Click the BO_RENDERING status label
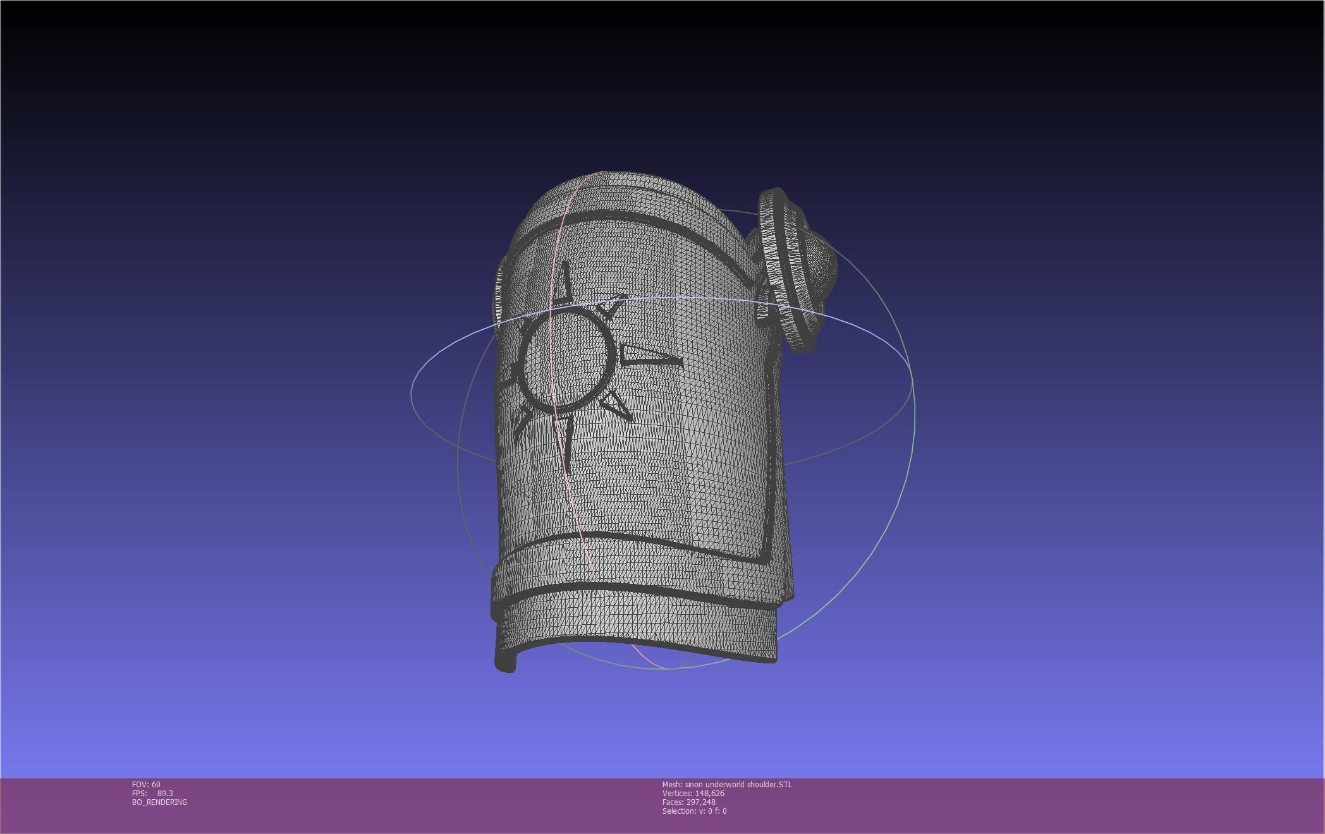The width and height of the screenshot is (1325, 834). (159, 802)
